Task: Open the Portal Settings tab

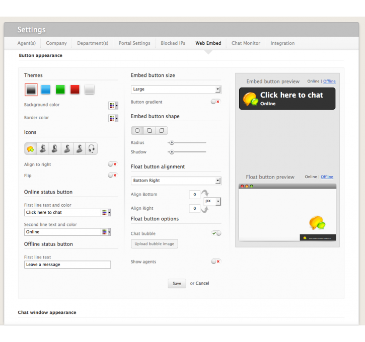Action: (x=134, y=43)
